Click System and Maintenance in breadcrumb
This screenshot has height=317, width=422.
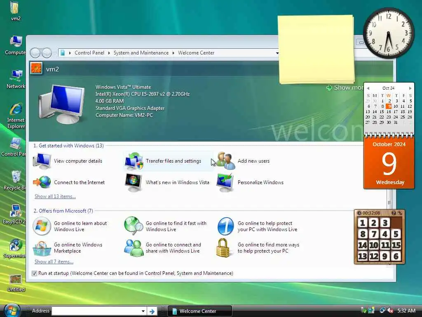(x=141, y=53)
